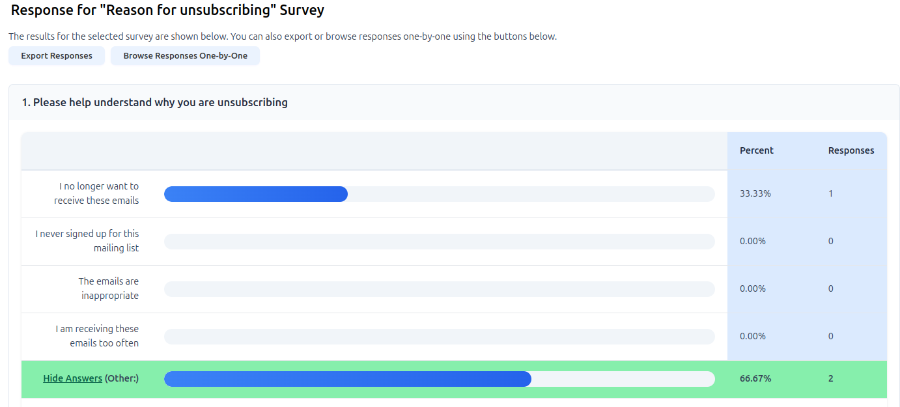Select the 66.67% percent value
The image size is (900, 407).
coord(755,378)
